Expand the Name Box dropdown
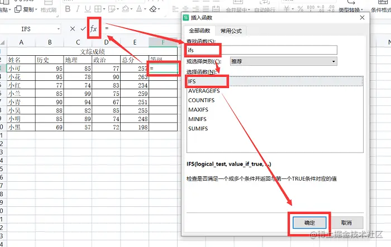The width and height of the screenshot is (391, 247). pos(58,29)
